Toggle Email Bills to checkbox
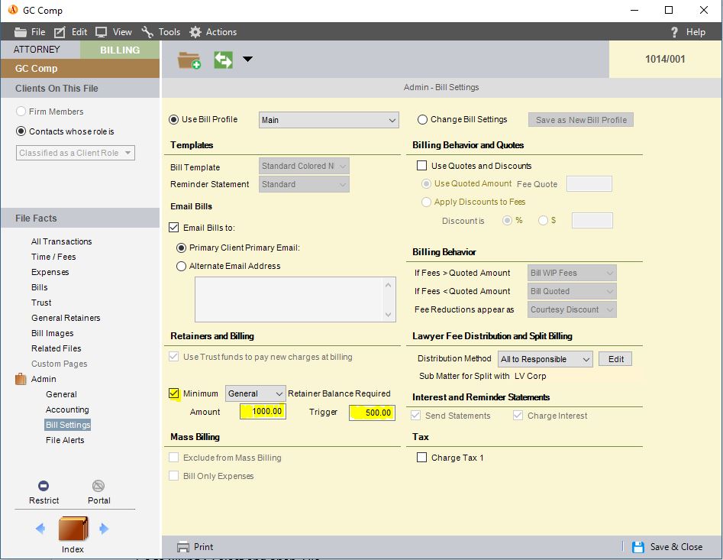Image resolution: width=723 pixels, height=560 pixels. point(174,228)
